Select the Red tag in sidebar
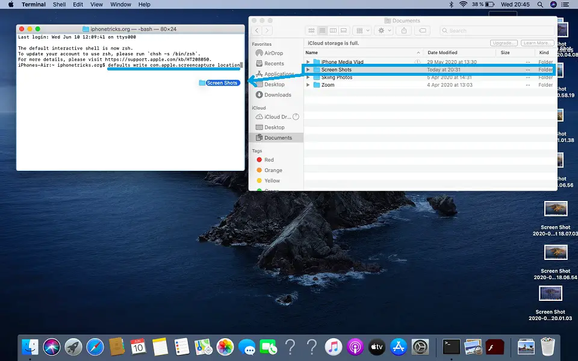 (269, 160)
